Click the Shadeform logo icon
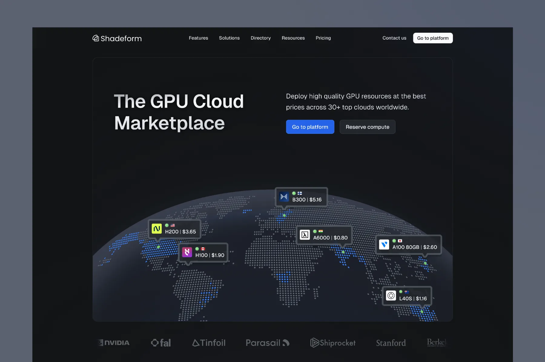This screenshot has height=362, width=545. [x=96, y=38]
